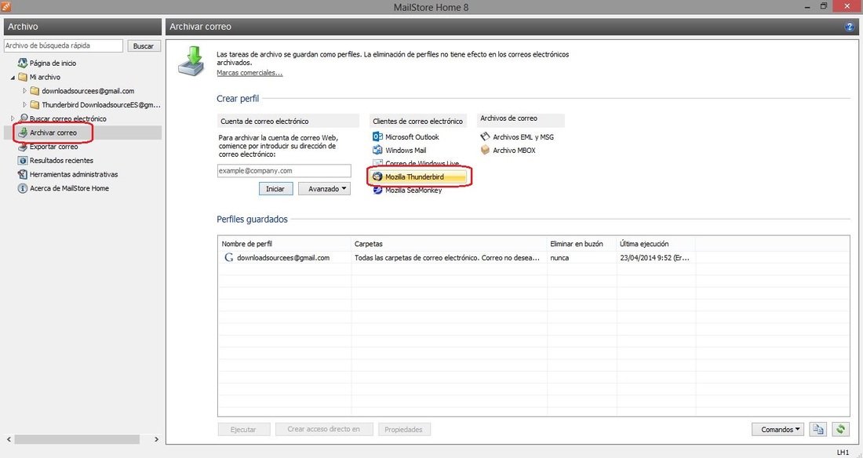Focus the Archivo de búsqueda rápida field
This screenshot has height=458, width=863.
64,45
